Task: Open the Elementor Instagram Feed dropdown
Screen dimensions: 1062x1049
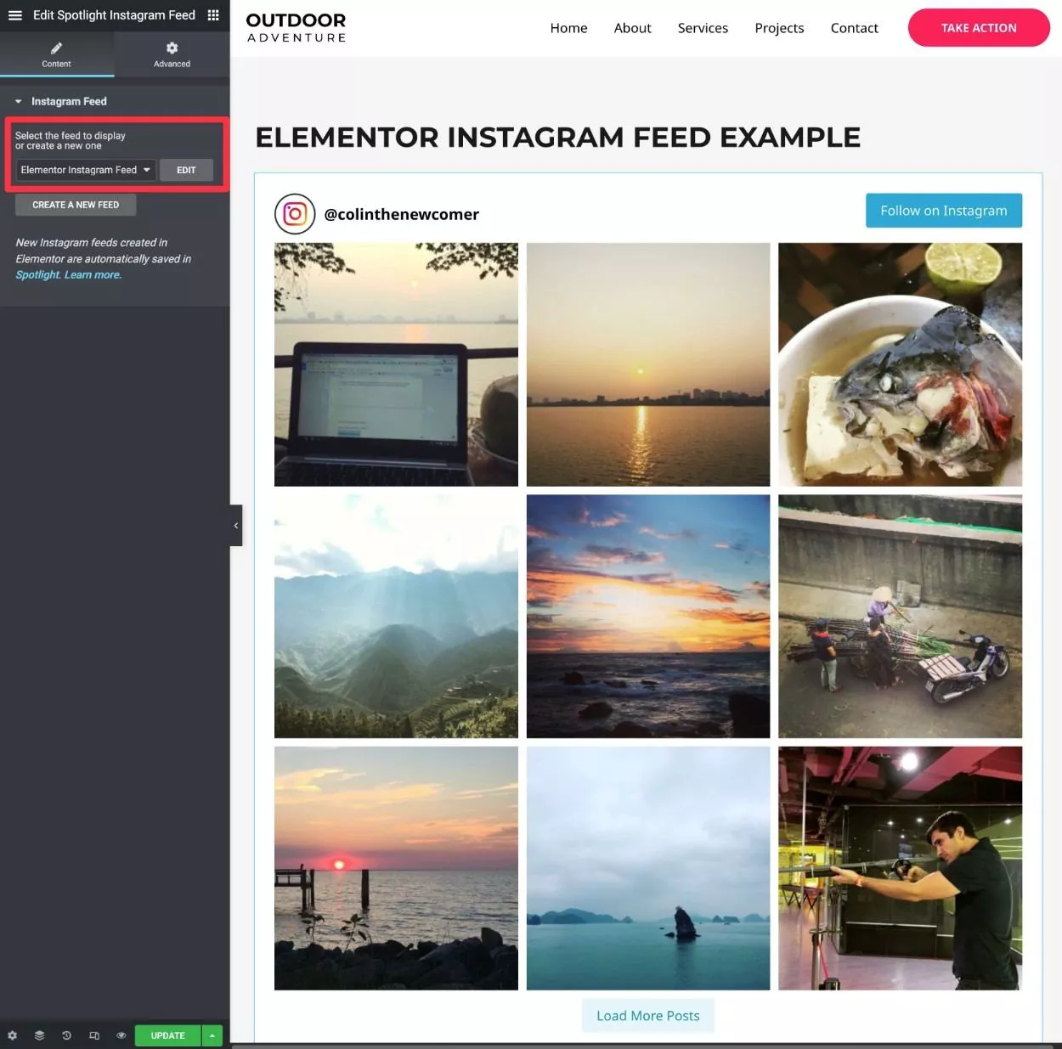Action: 86,170
